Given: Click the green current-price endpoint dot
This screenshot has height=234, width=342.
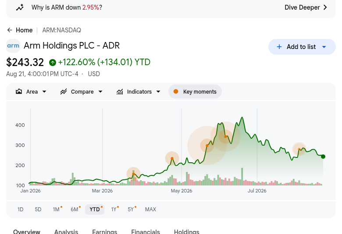Looking at the screenshot, I should point(323,157).
